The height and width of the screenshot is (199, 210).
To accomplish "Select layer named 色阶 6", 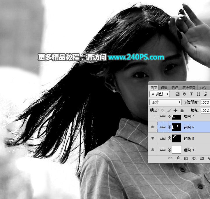I will tap(189, 127).
